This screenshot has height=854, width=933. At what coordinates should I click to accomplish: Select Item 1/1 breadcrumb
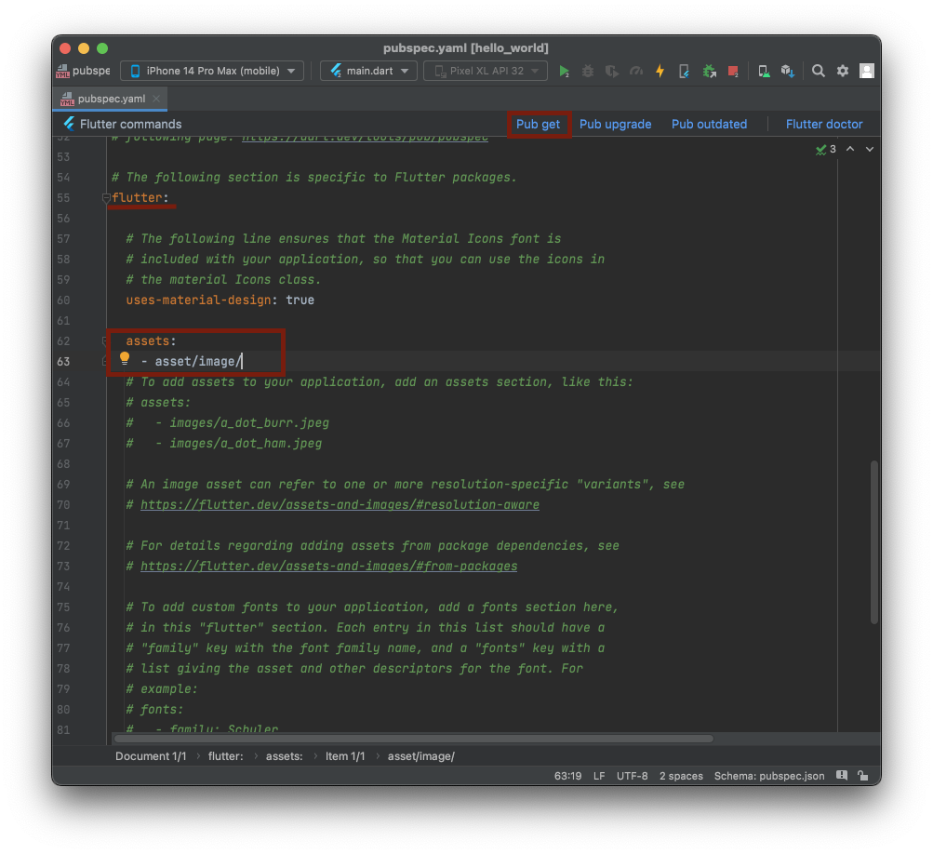coord(344,755)
